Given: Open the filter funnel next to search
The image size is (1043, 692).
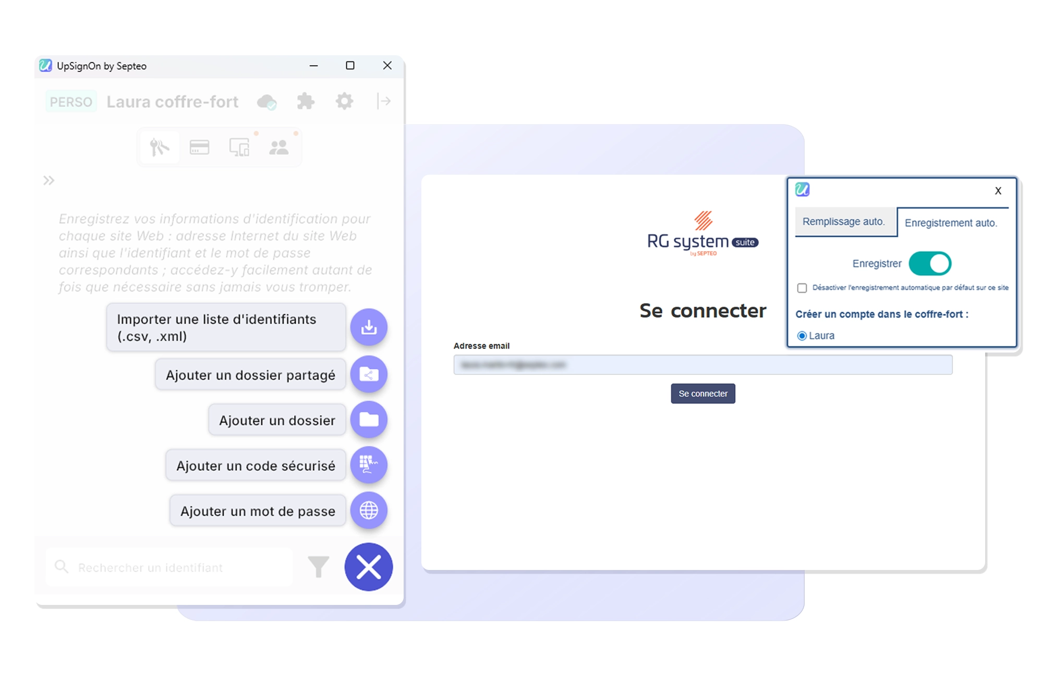Looking at the screenshot, I should click(319, 567).
